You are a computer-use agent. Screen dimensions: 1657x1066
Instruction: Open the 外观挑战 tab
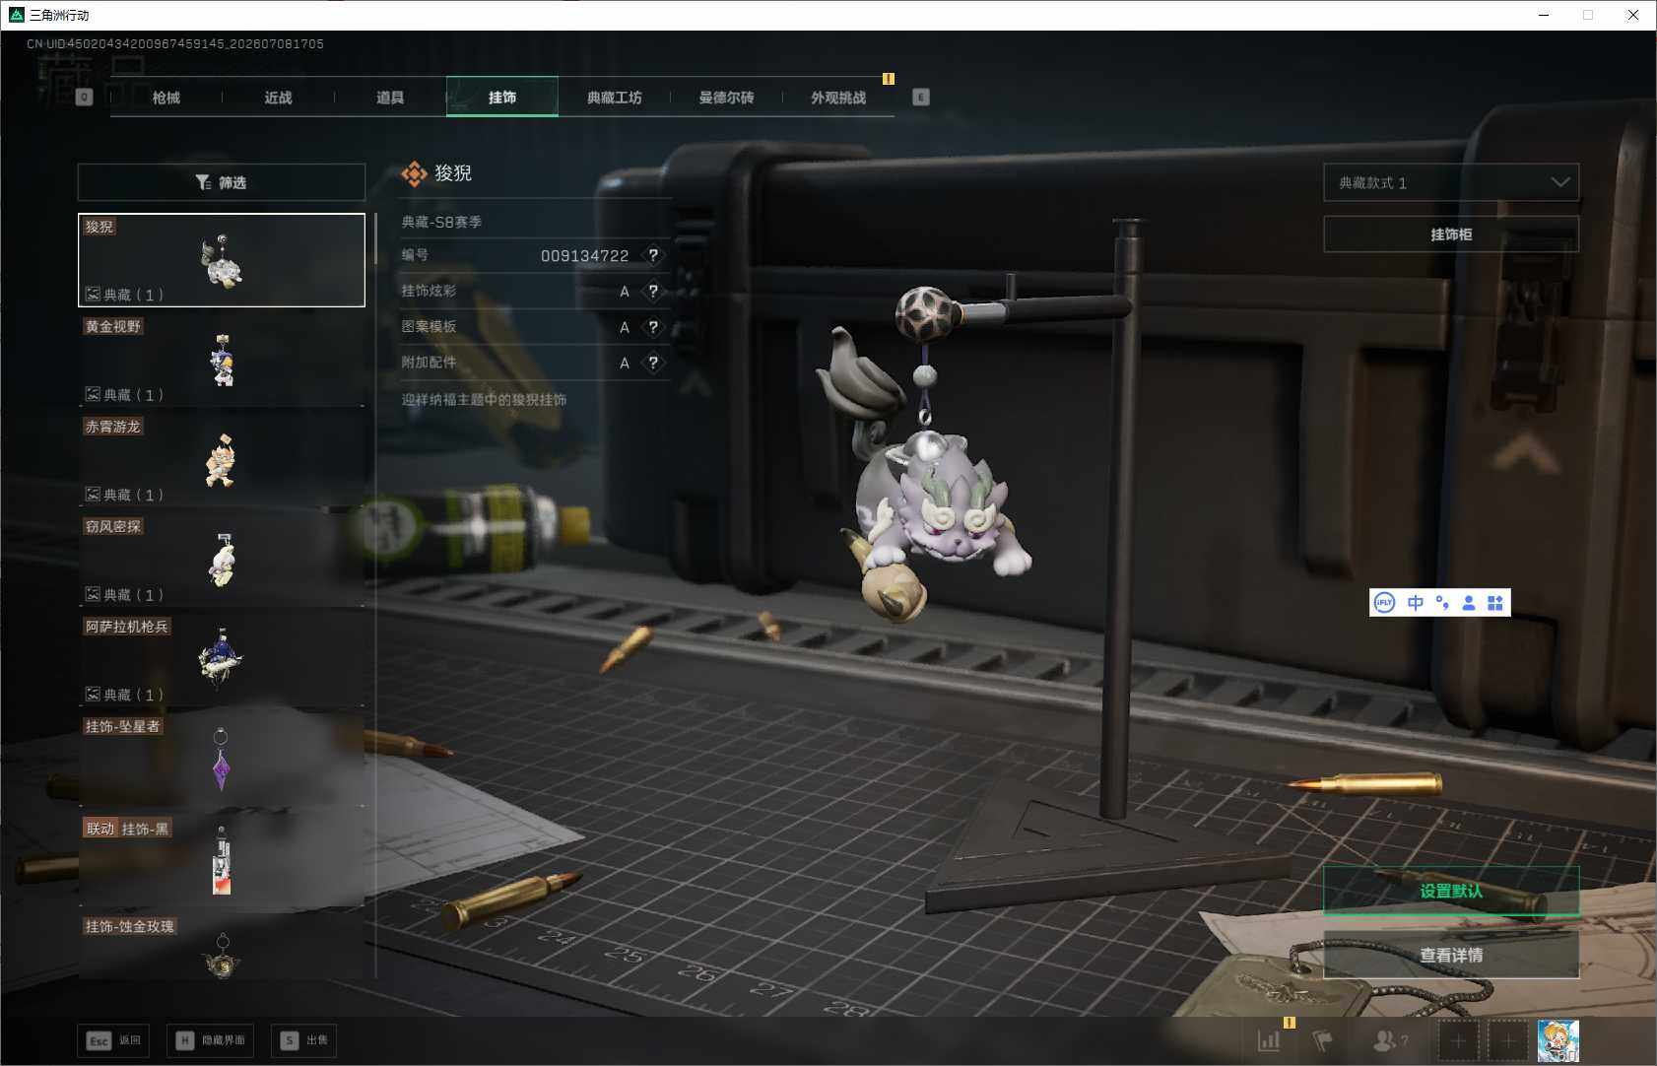(838, 98)
